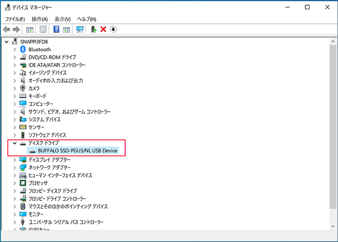Collapse the SNAPPI3FD8 root node

click(6, 42)
